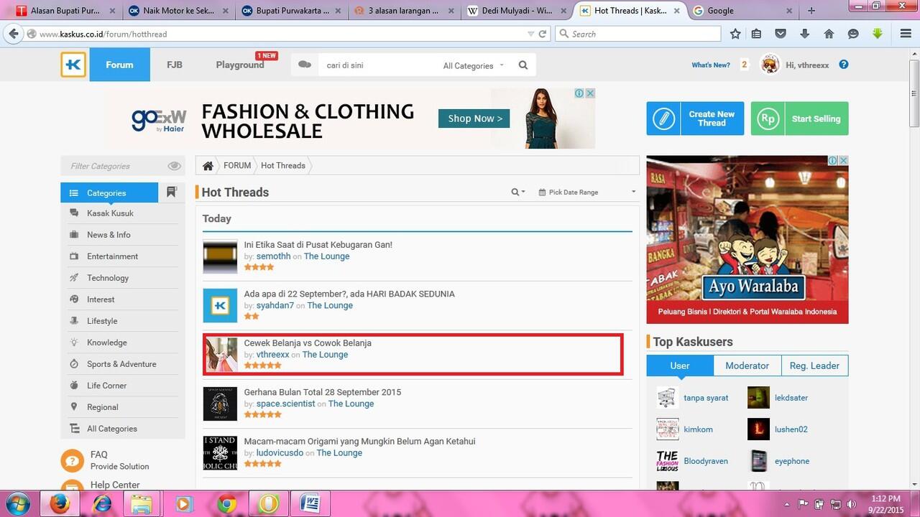
Task: Open Internet Explorer from taskbar
Action: [102, 504]
